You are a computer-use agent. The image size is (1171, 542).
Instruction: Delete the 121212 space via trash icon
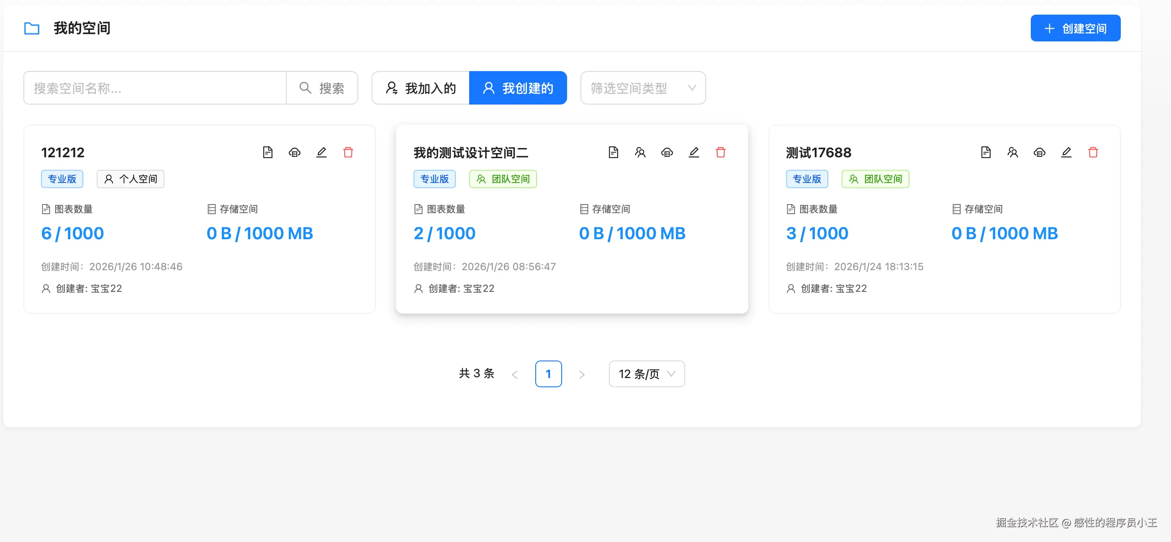click(348, 152)
